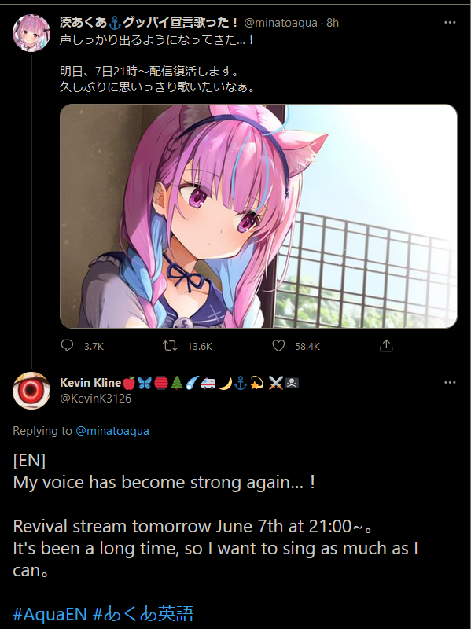471x629 pixels.
Task: Open the pink-haired anime girl image
Action: 259,216
